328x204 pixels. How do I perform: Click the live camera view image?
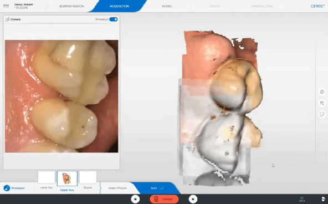tap(61, 96)
